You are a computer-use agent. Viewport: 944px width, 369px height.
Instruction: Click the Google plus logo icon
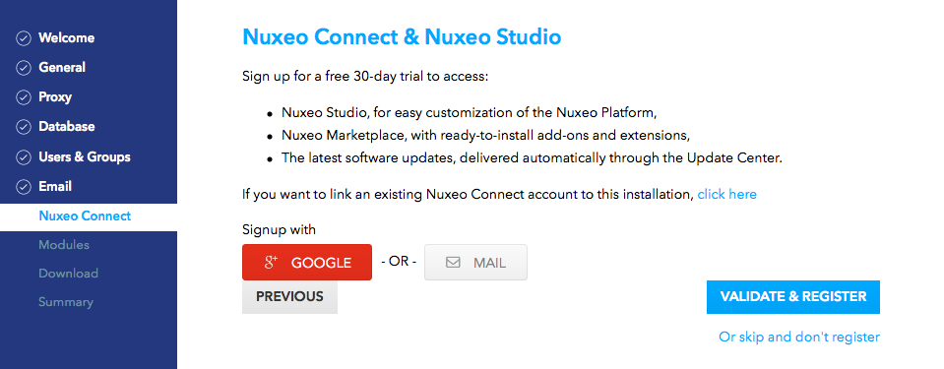[x=271, y=262]
